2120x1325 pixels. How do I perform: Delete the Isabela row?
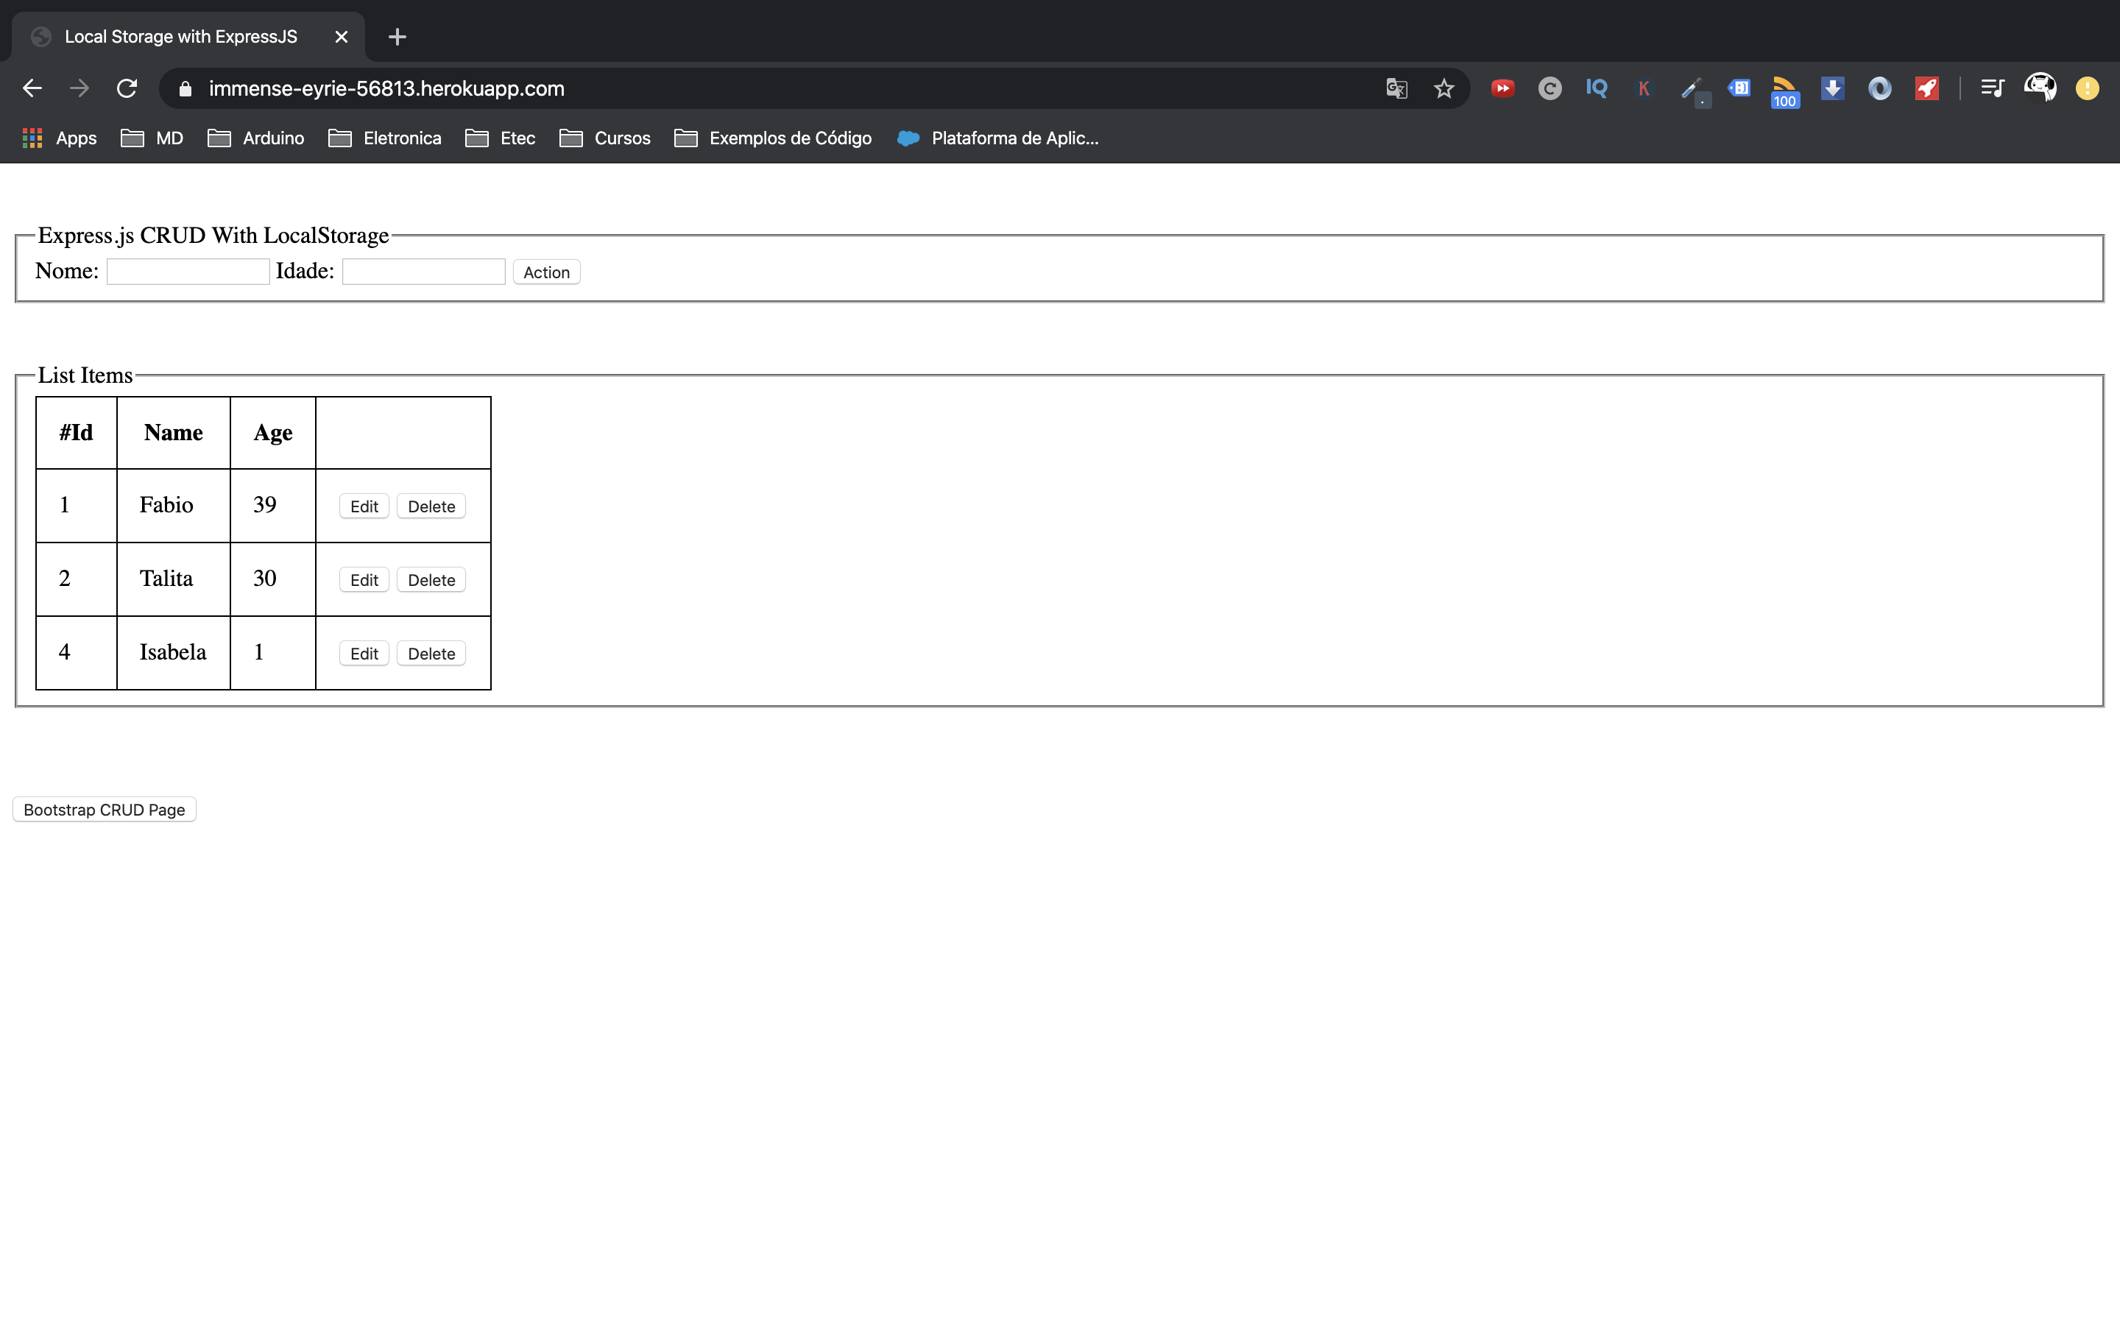pos(431,654)
